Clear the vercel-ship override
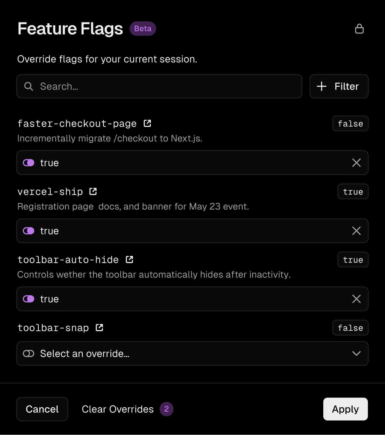Viewport: 385px width, 435px height. coord(356,231)
